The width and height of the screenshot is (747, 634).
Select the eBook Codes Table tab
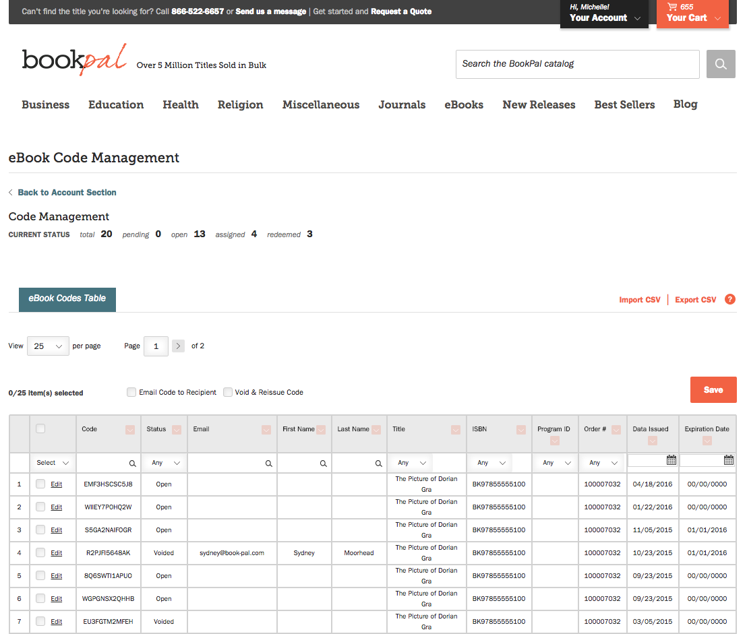pyautogui.click(x=67, y=299)
